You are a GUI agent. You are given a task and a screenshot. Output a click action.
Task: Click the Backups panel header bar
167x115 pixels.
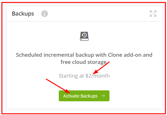84,14
